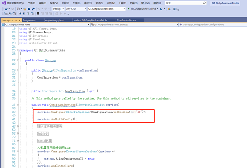Open the QT.OutpBusinessToHis.Startup type dropdown
247x168 pixels.
point(134,24)
